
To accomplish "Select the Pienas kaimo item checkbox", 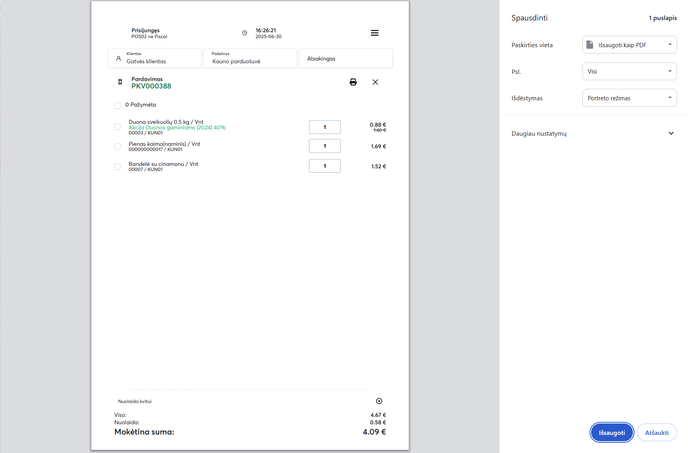I will click(117, 146).
